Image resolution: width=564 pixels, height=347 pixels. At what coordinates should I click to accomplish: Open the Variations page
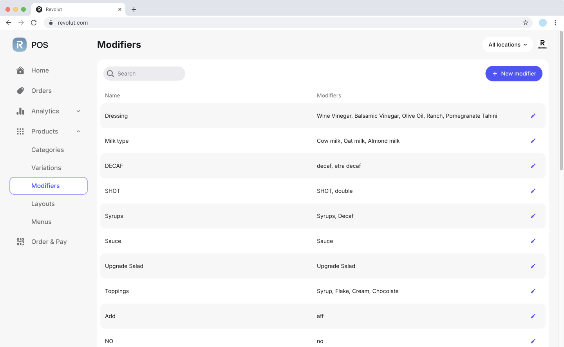click(46, 168)
